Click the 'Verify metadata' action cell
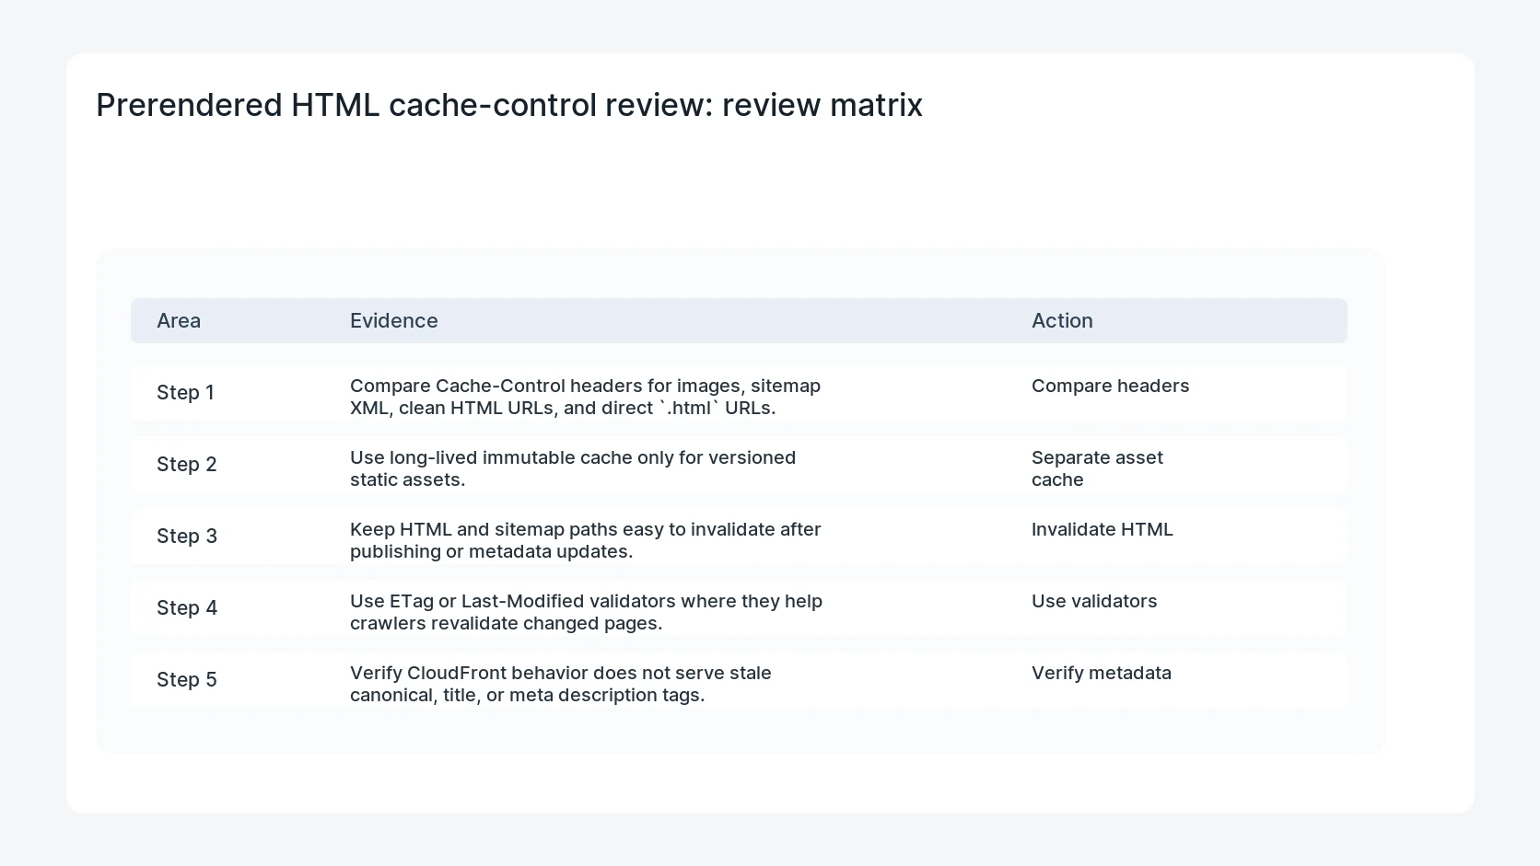 (1102, 673)
